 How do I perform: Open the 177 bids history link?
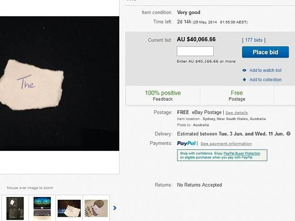tap(254, 40)
